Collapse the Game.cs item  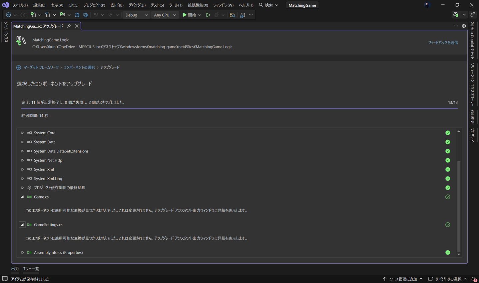[x=22, y=197]
